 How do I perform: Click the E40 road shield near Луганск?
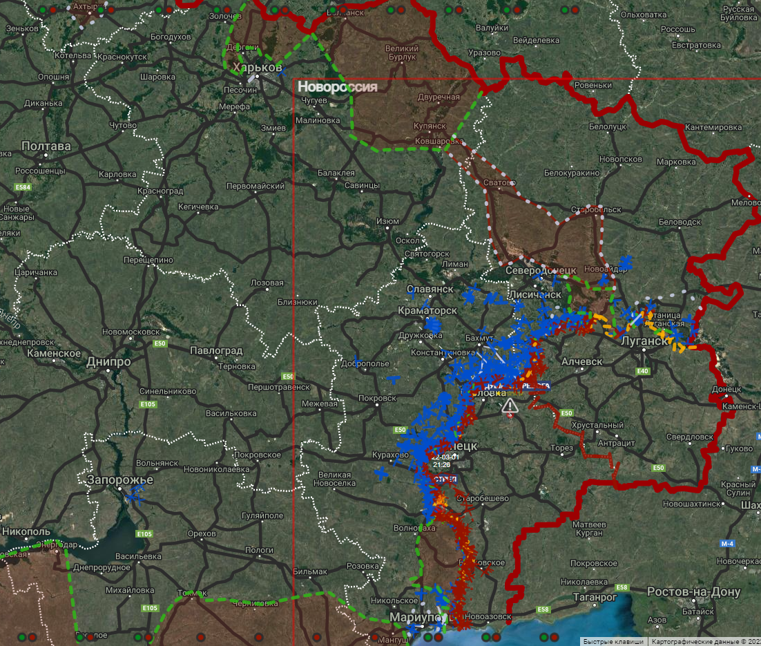click(x=643, y=371)
